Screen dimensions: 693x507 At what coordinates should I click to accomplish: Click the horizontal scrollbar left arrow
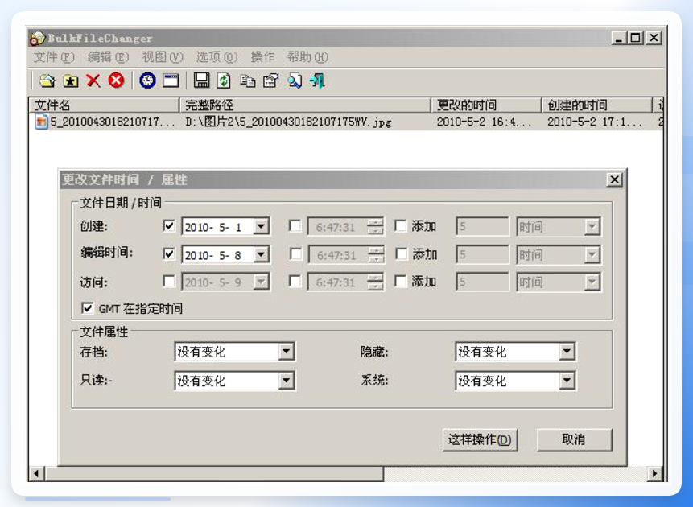(36, 473)
